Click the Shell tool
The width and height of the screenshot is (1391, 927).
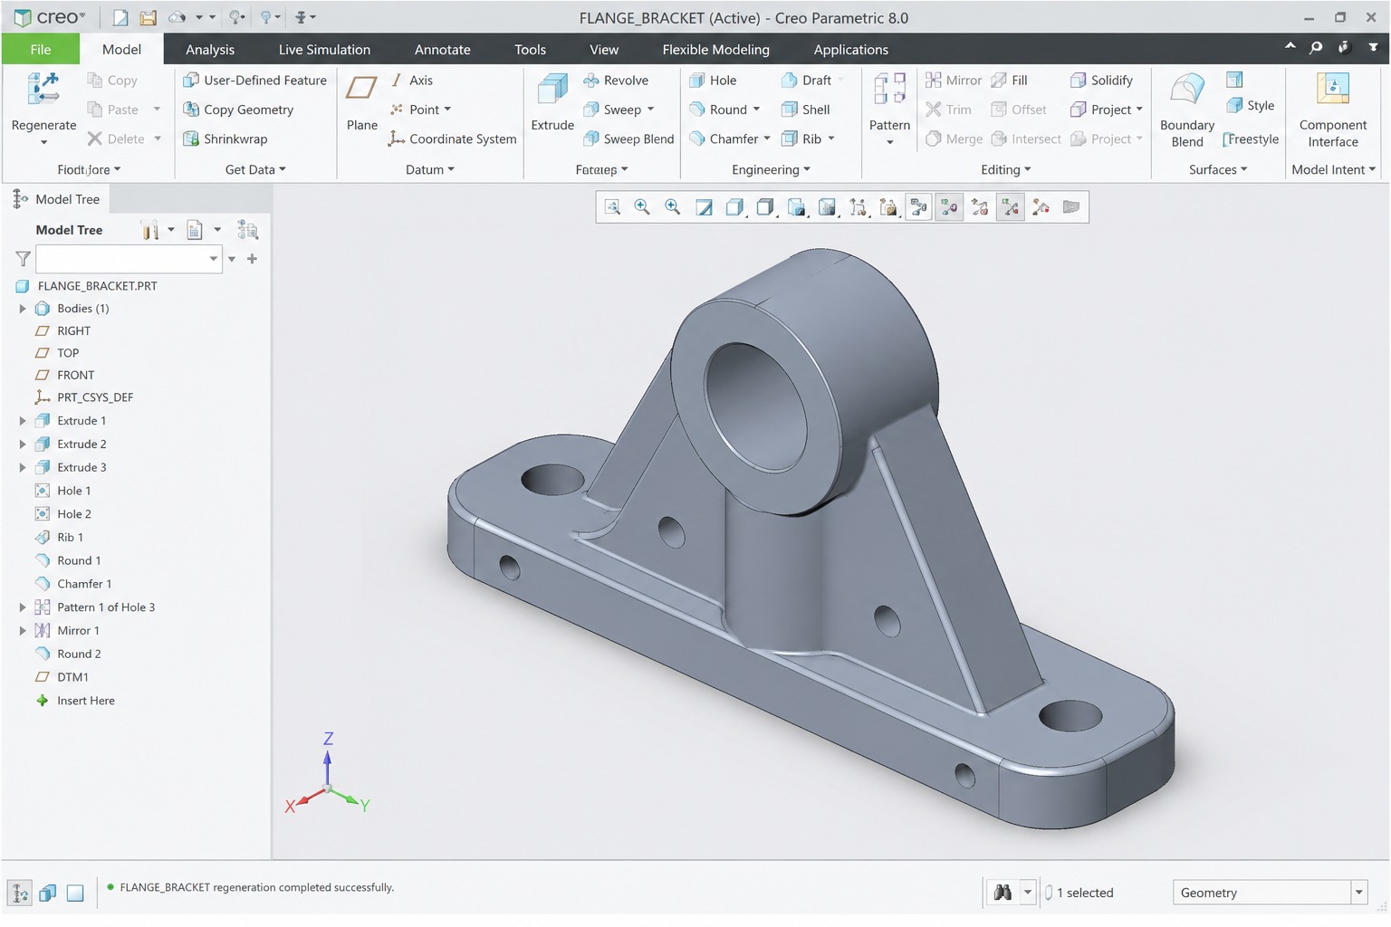pyautogui.click(x=805, y=110)
